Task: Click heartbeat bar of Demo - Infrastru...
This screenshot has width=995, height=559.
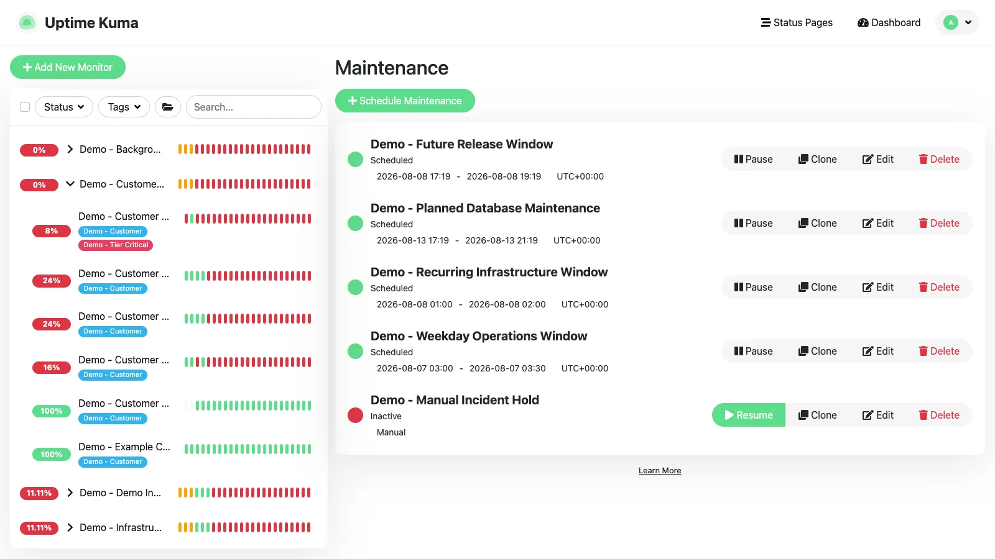Action: coord(244,527)
